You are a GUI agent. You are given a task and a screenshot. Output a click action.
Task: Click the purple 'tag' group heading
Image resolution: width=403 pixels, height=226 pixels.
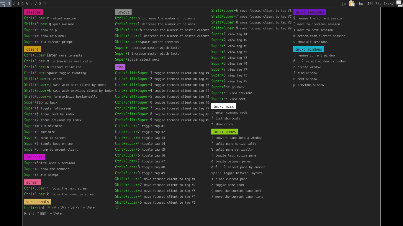pos(120,67)
